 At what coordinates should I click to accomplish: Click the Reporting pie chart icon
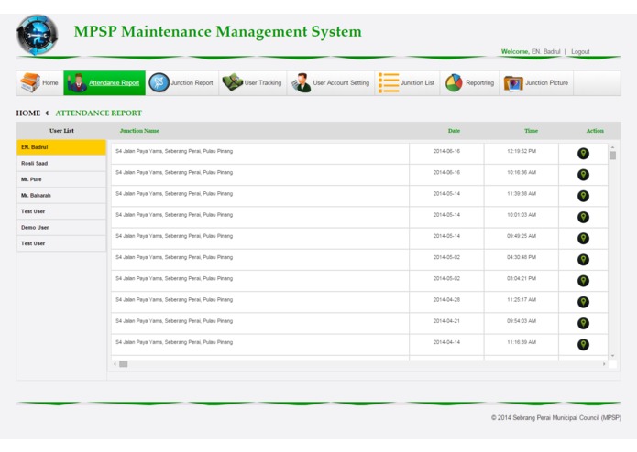tap(454, 82)
